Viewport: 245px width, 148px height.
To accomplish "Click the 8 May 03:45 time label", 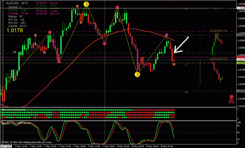I will click(x=138, y=146).
